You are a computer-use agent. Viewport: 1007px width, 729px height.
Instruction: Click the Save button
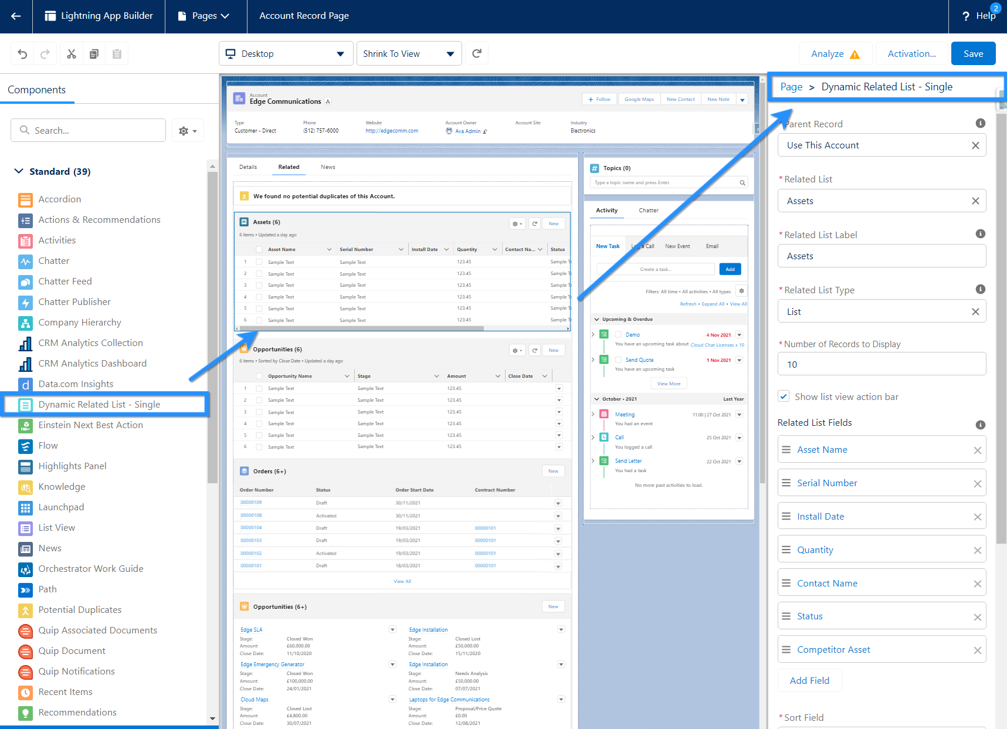973,53
